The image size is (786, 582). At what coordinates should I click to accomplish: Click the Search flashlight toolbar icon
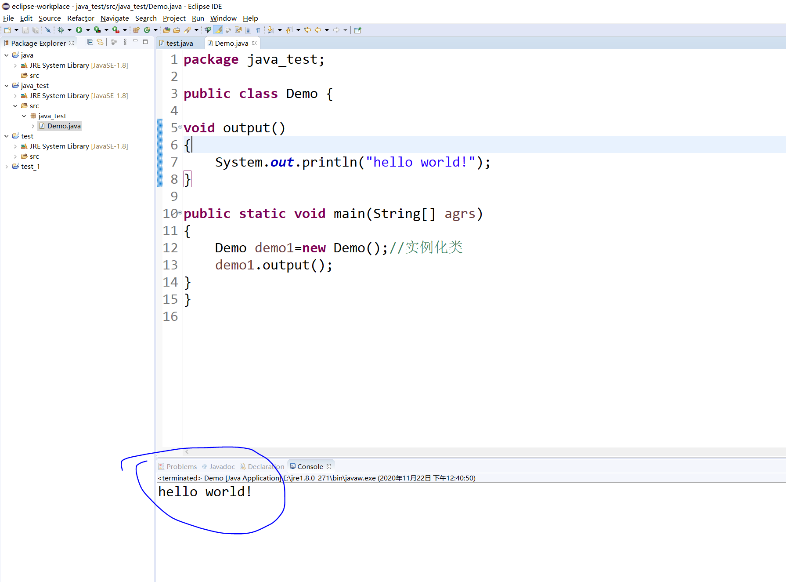pos(187,30)
